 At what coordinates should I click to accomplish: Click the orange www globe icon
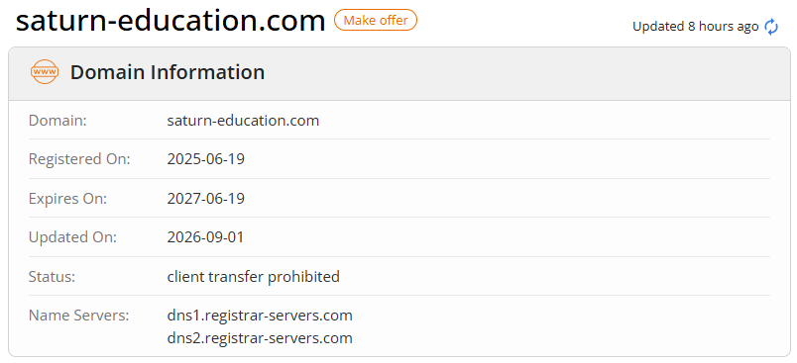click(45, 72)
